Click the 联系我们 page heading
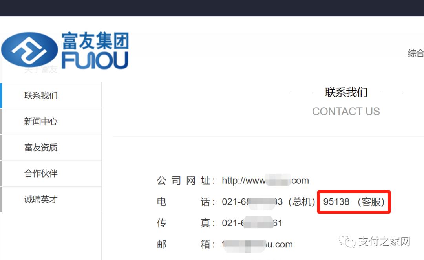Screen dimensions: 424x260 coord(346,93)
